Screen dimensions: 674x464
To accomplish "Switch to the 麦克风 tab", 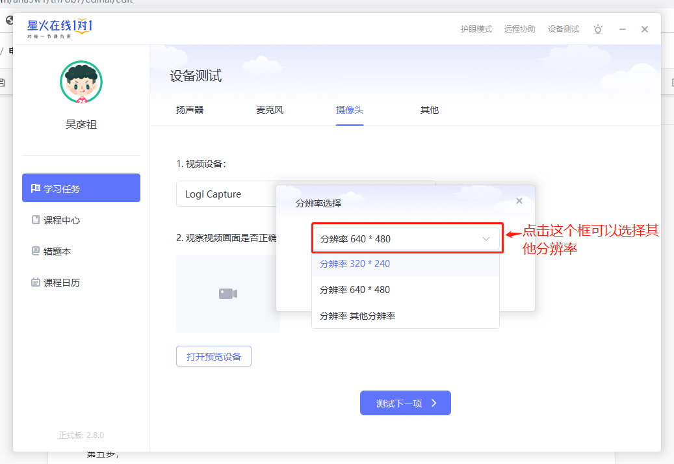I will (x=270, y=110).
